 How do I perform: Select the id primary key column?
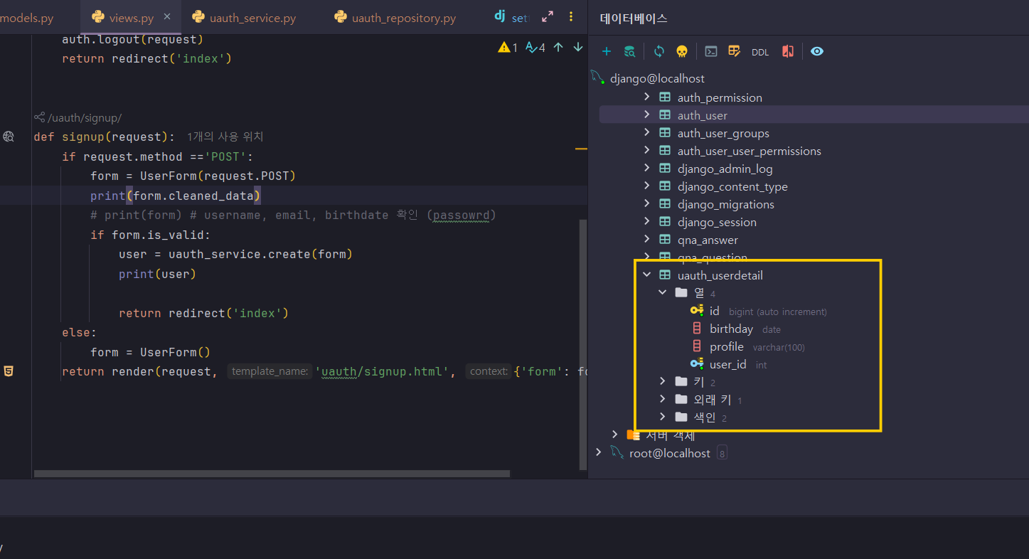pos(714,311)
